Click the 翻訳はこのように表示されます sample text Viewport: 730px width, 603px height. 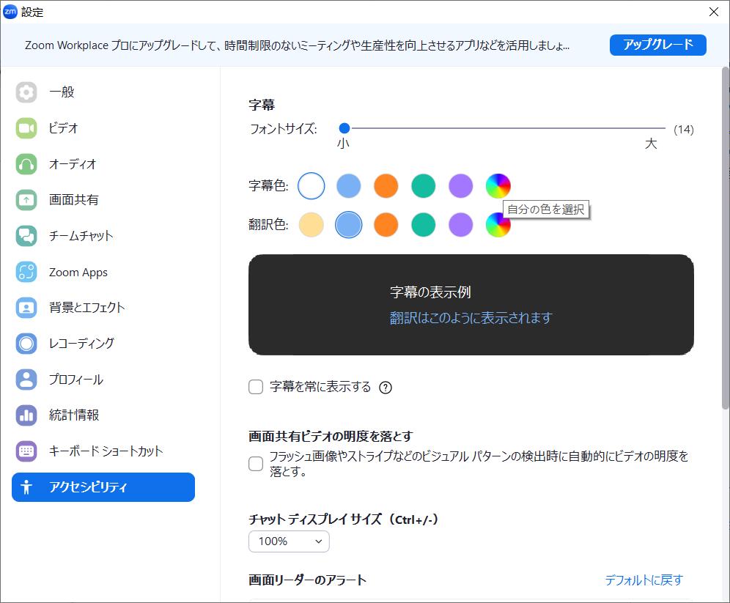471,318
